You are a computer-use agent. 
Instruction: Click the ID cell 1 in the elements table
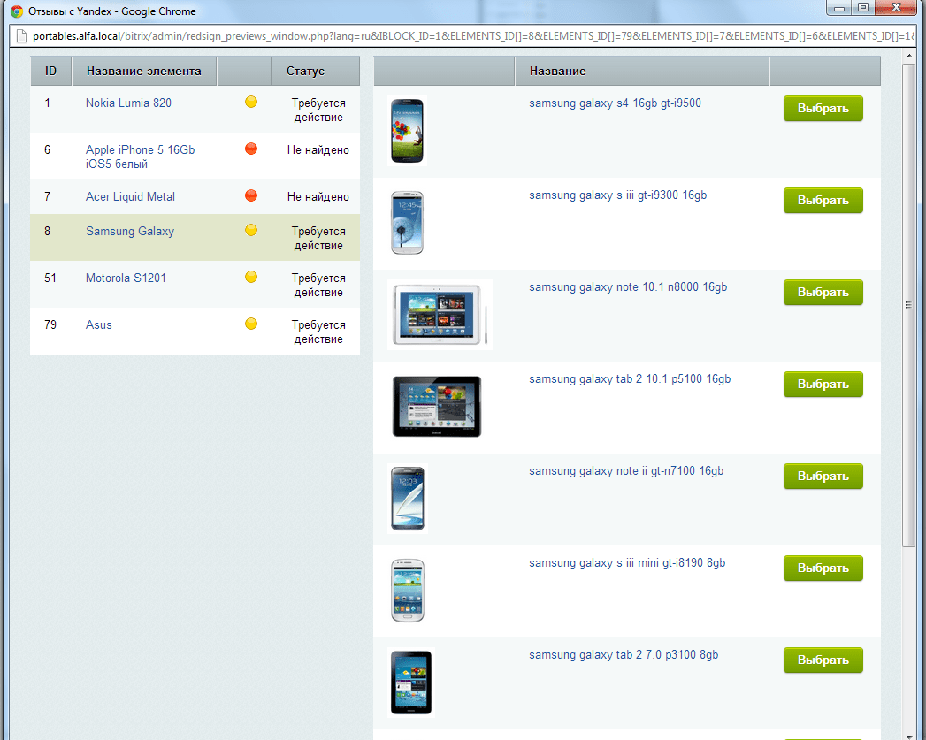pyautogui.click(x=47, y=103)
